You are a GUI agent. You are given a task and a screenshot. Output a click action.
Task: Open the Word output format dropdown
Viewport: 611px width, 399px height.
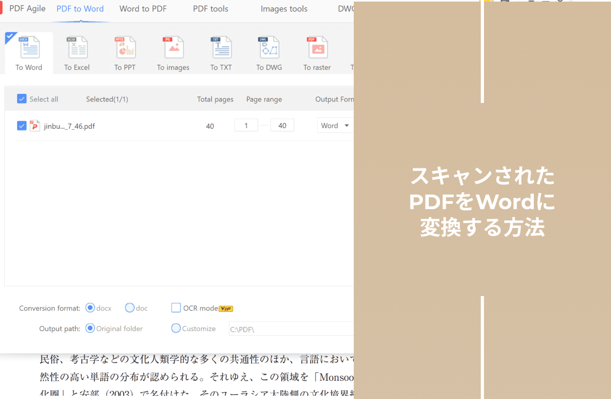[335, 125]
